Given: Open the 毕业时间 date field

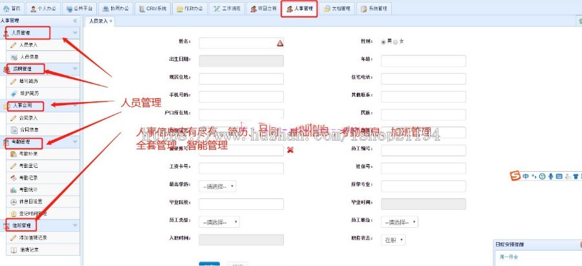Looking at the screenshot, I should click(423, 204).
